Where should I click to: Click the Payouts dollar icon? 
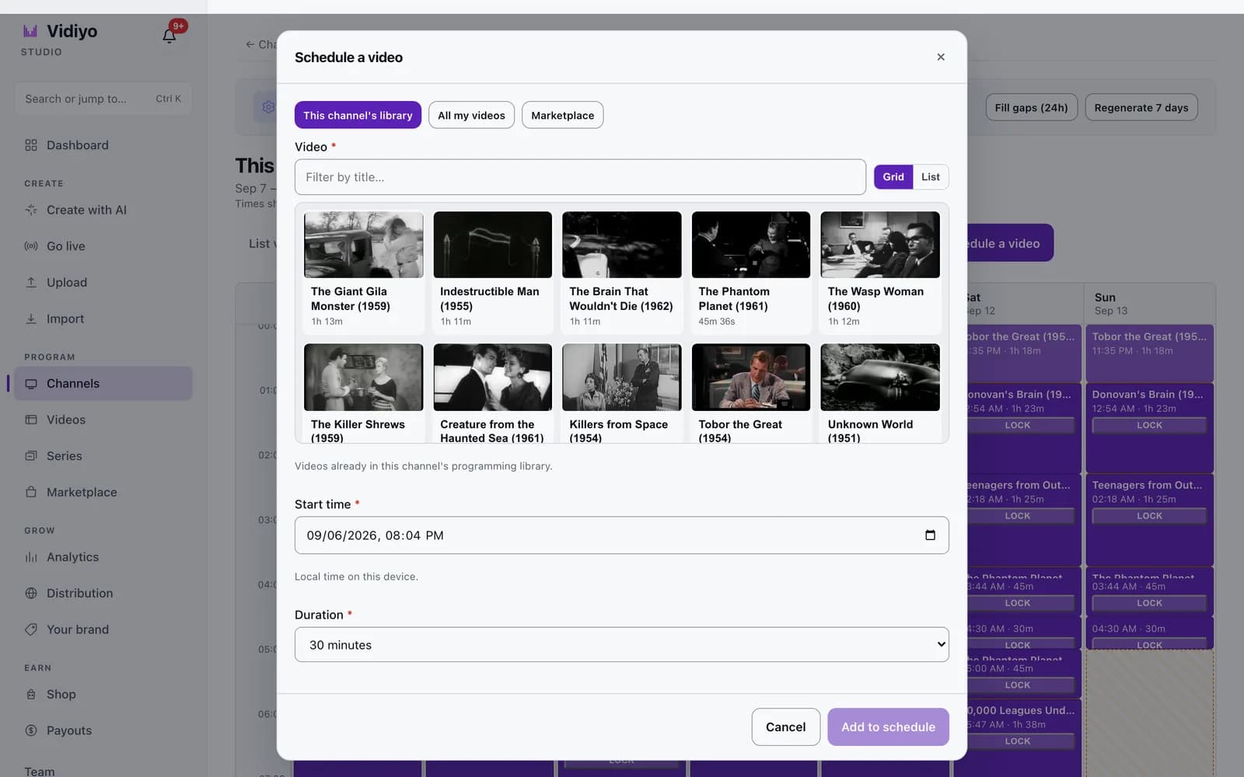tap(31, 730)
